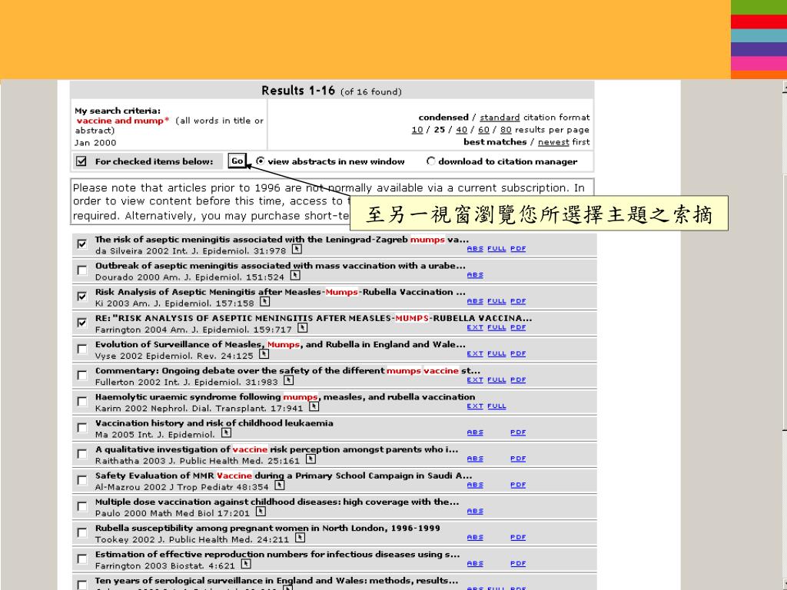Uncheck the Leningrad-Zagreb mumps article checkbox
The width and height of the screenshot is (787, 590).
coord(81,244)
